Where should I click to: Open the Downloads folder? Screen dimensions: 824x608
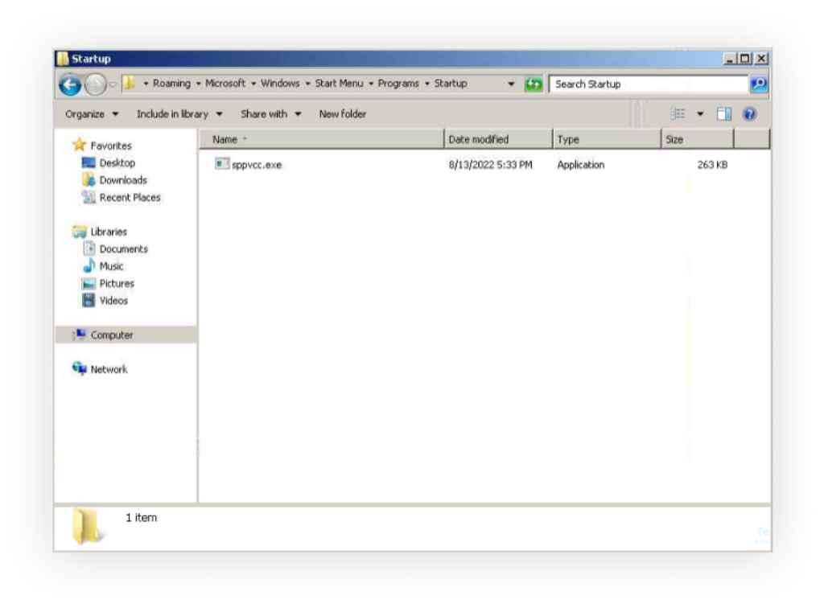123,180
